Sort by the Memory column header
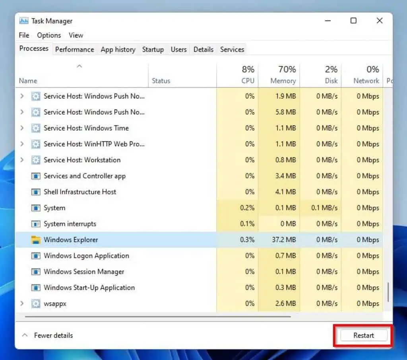 click(279, 75)
